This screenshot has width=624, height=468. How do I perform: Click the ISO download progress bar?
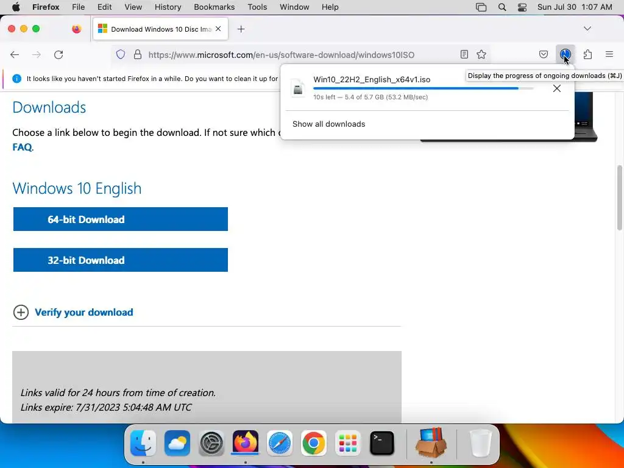[424, 88]
